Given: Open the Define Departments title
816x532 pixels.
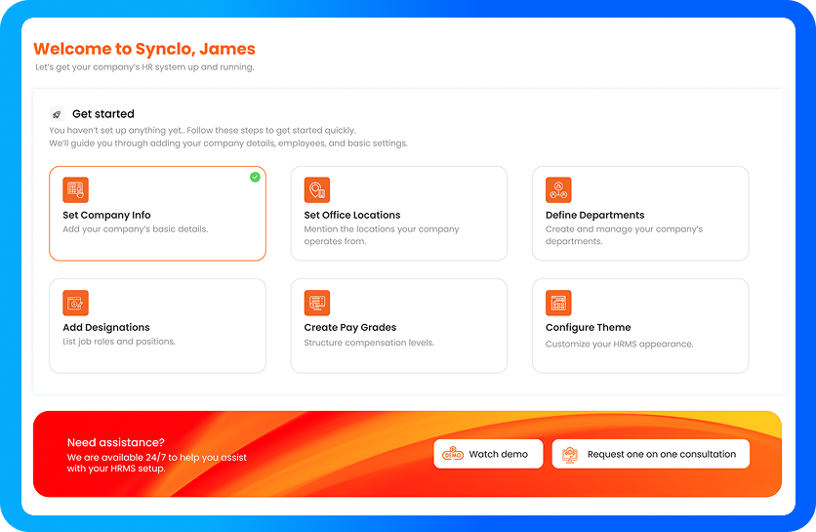Looking at the screenshot, I should (594, 215).
